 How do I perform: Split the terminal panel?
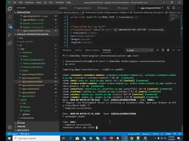(x=163, y=50)
